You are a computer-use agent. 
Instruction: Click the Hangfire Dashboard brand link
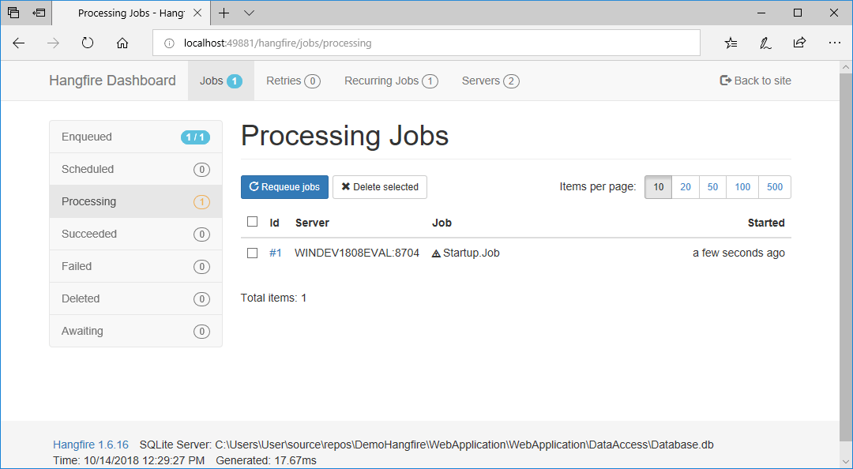pyautogui.click(x=113, y=81)
